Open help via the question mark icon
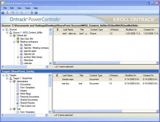160x122 pixels. 32,13
